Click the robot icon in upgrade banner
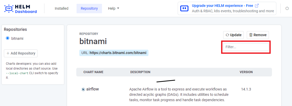 click(x=184, y=8)
